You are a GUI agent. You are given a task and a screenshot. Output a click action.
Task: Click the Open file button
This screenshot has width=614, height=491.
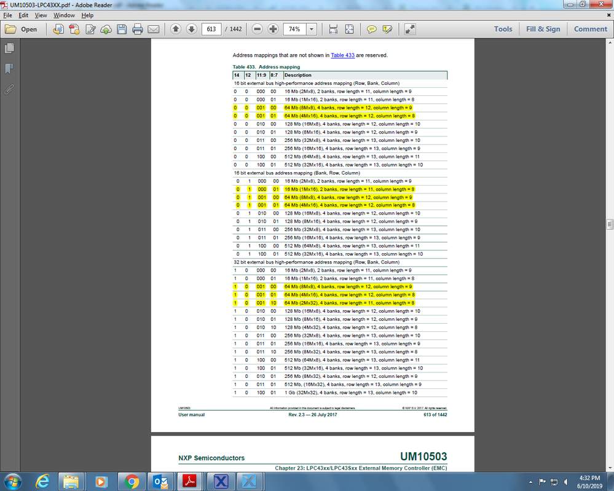click(x=21, y=29)
